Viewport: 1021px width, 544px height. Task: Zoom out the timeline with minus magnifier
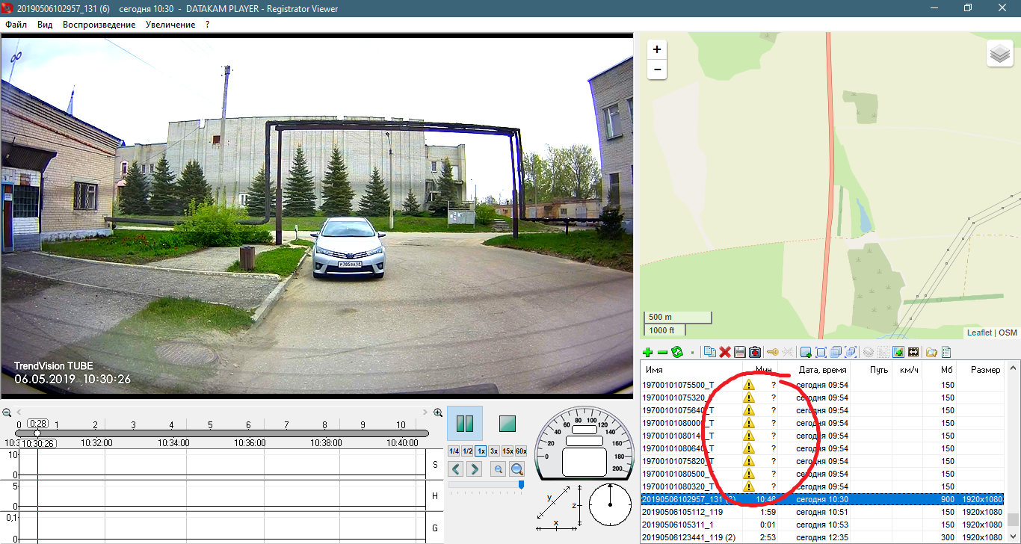pos(7,412)
